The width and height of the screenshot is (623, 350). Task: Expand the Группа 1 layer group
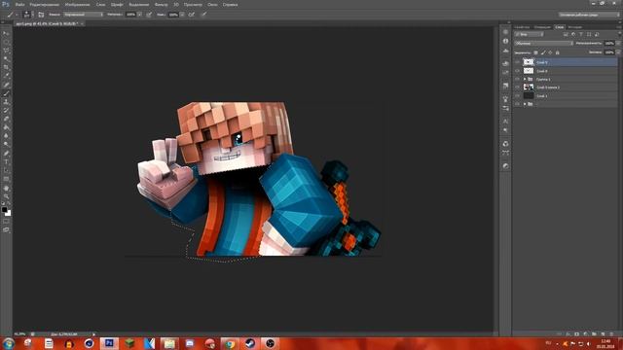[x=525, y=80]
